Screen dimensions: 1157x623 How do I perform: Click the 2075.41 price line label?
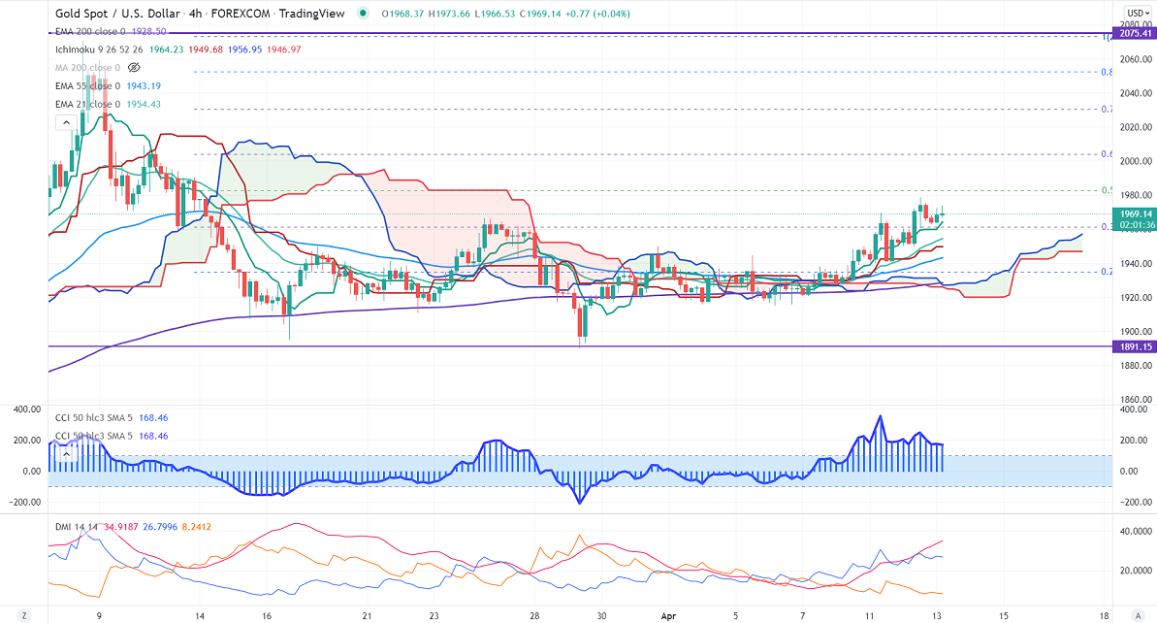[x=1135, y=34]
